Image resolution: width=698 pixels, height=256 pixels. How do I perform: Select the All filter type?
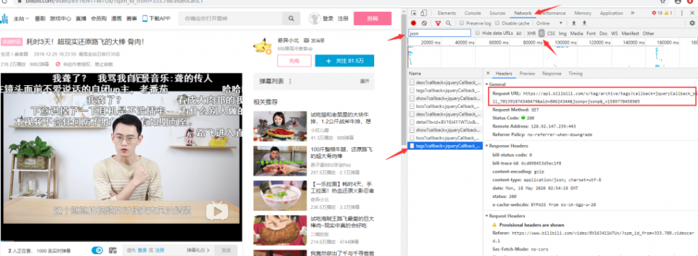(519, 33)
